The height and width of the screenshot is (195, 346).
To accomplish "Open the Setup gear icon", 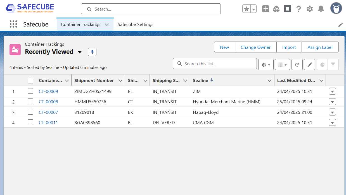I will point(310,9).
